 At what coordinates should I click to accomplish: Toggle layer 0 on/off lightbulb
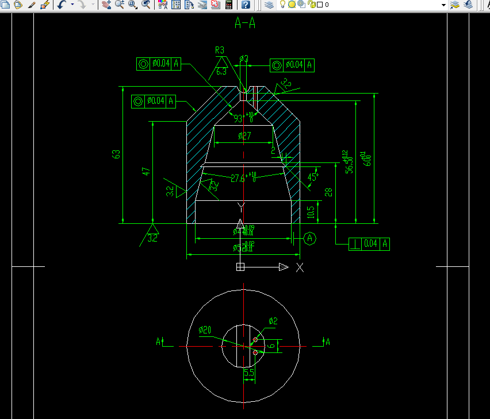click(x=282, y=5)
